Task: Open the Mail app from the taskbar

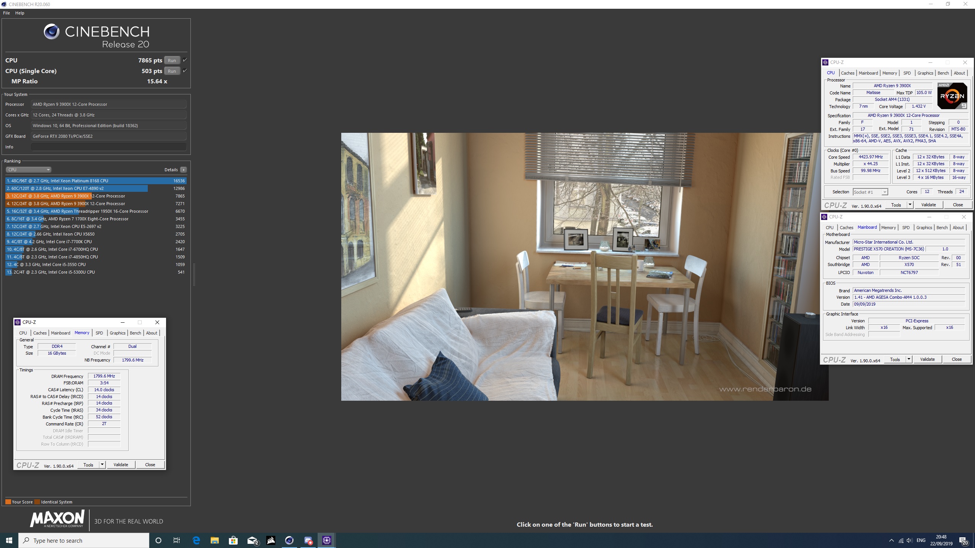Action: (x=252, y=540)
